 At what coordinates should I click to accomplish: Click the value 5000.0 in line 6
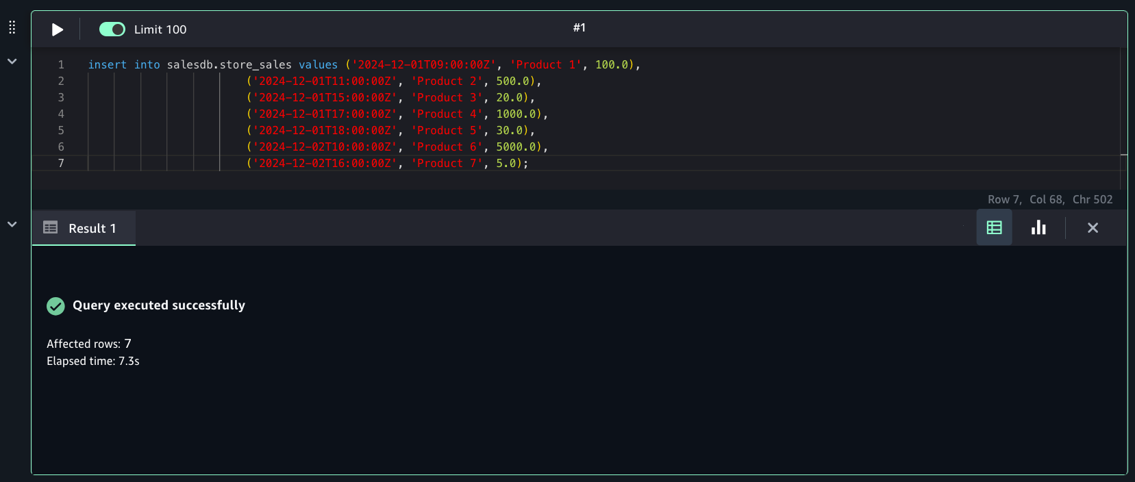tap(516, 147)
